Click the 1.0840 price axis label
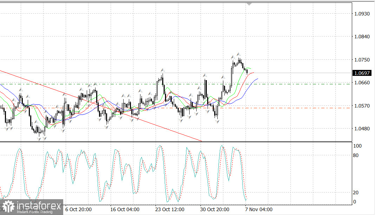375x215 pixels. (362, 37)
